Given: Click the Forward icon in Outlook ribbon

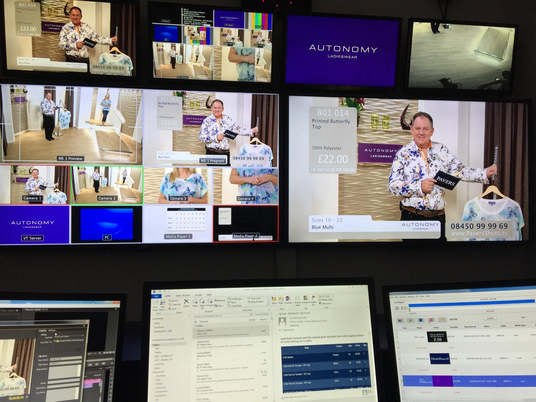Looking at the screenshot, I should 209,301.
